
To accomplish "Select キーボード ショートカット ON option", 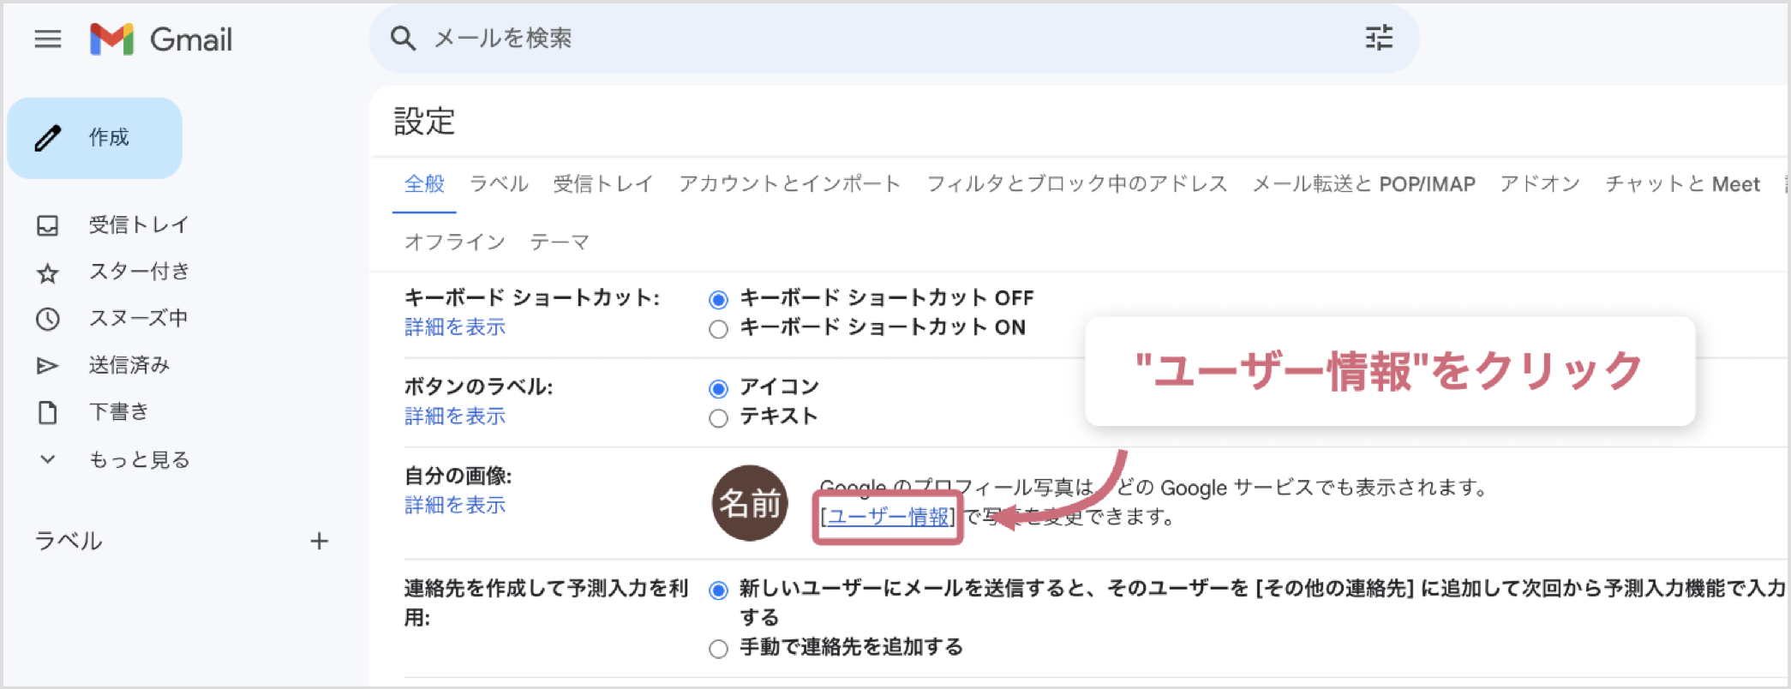I will [719, 329].
